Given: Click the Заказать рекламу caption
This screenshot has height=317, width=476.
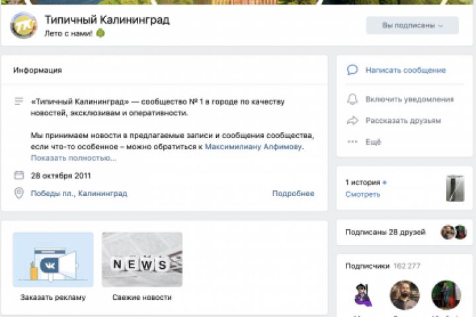Looking at the screenshot, I should (x=53, y=297).
